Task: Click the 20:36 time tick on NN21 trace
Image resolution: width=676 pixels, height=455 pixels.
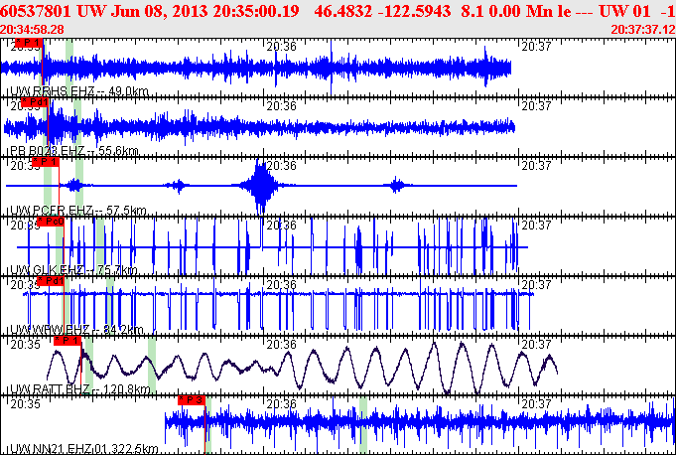Action: pyautogui.click(x=282, y=403)
